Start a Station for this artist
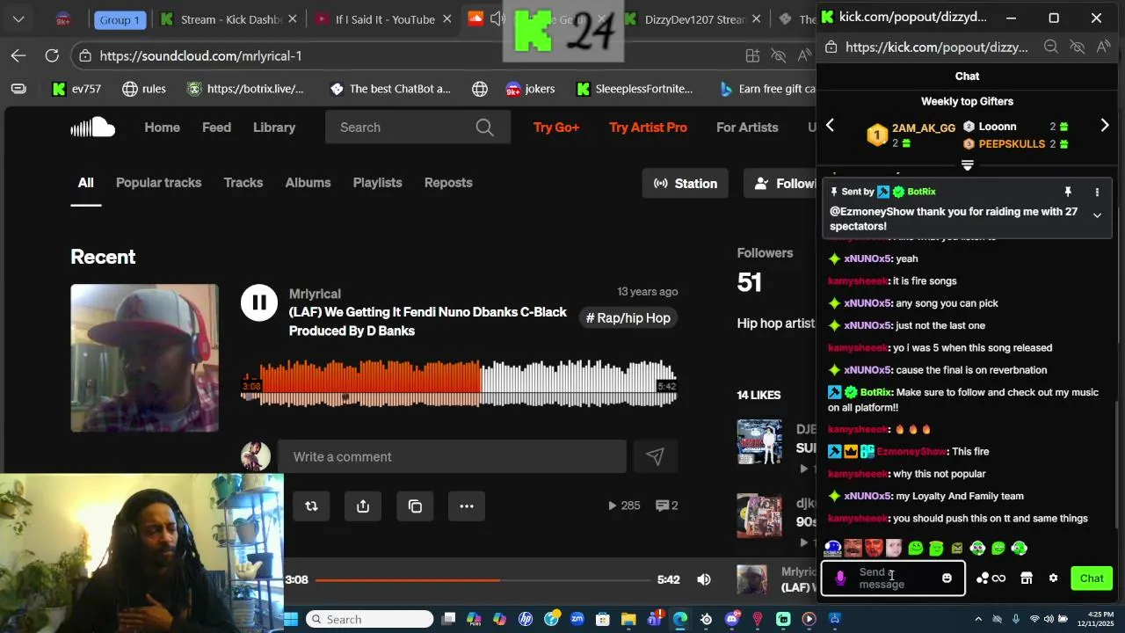 [685, 184]
